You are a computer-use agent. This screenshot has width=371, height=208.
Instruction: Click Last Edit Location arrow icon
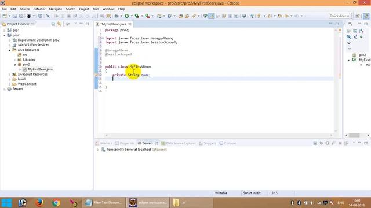pyautogui.click(x=280, y=16)
